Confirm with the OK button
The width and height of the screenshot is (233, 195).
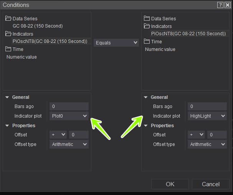coord(170,184)
